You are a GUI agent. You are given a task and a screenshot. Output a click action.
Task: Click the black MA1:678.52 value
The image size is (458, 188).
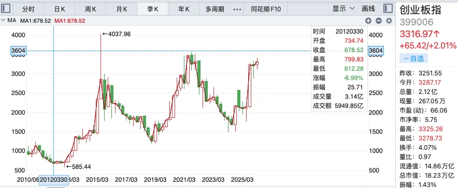(x=35, y=21)
